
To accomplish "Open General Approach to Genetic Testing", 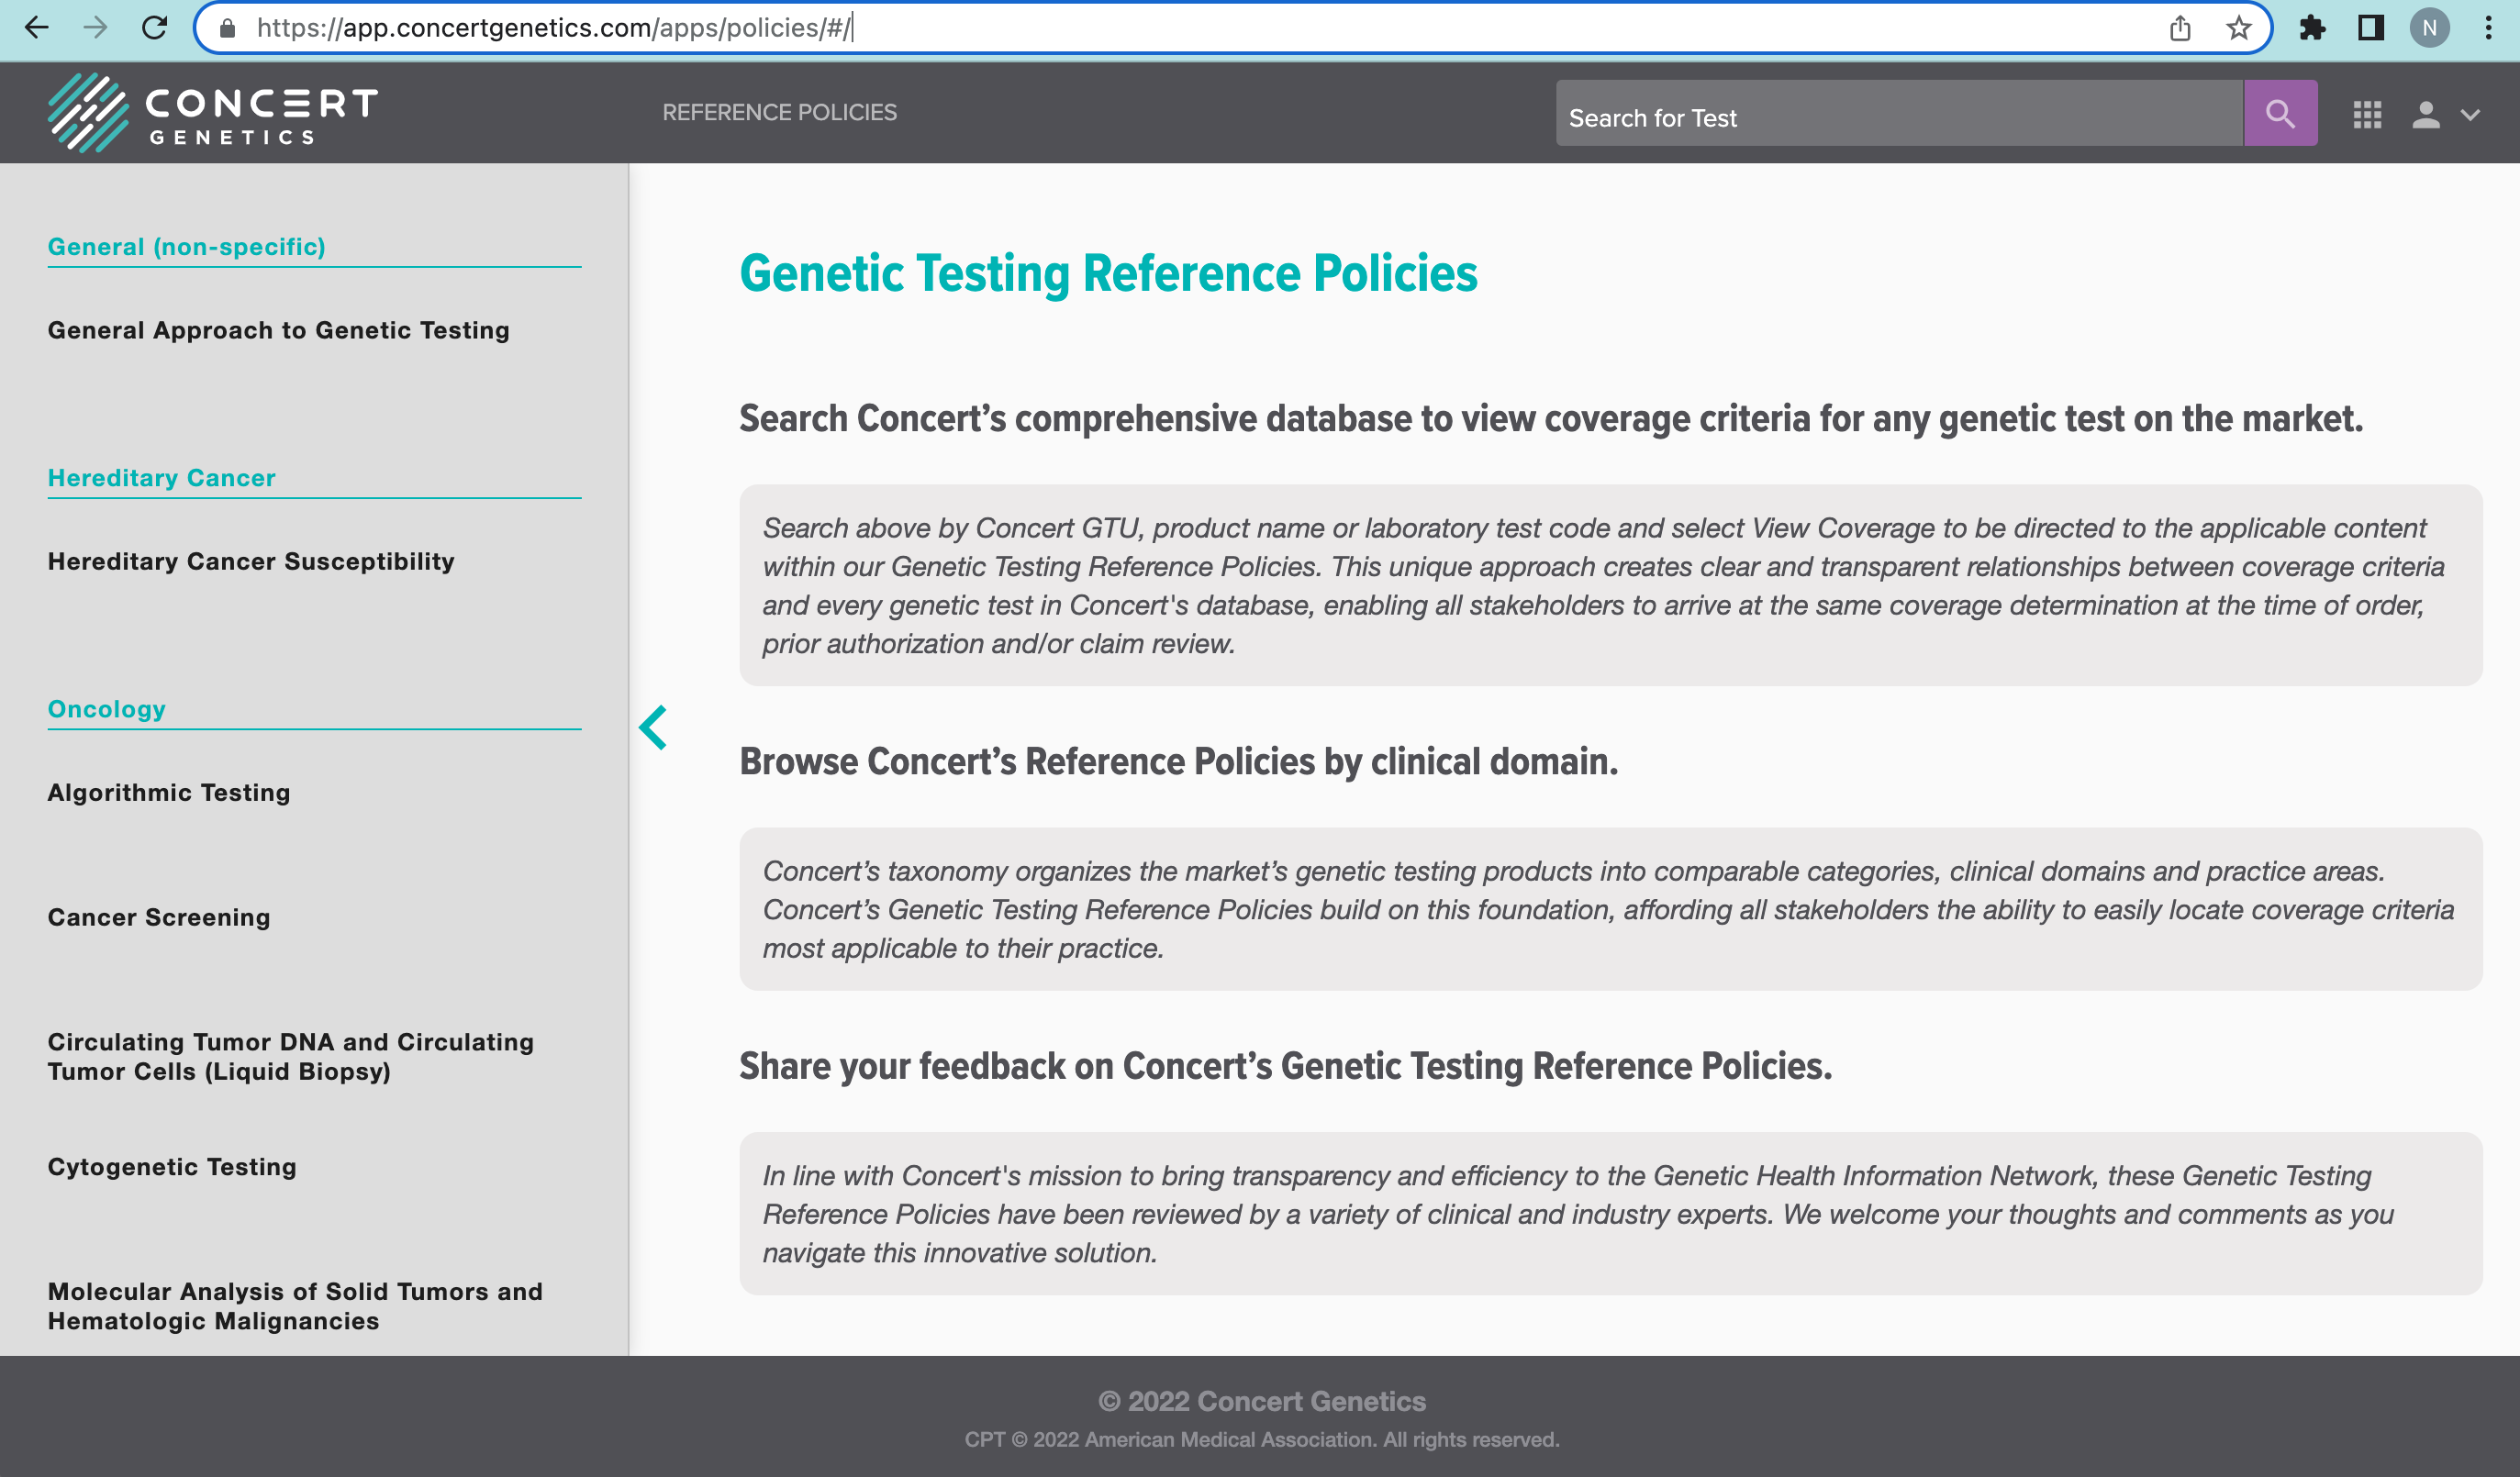I will pos(278,330).
